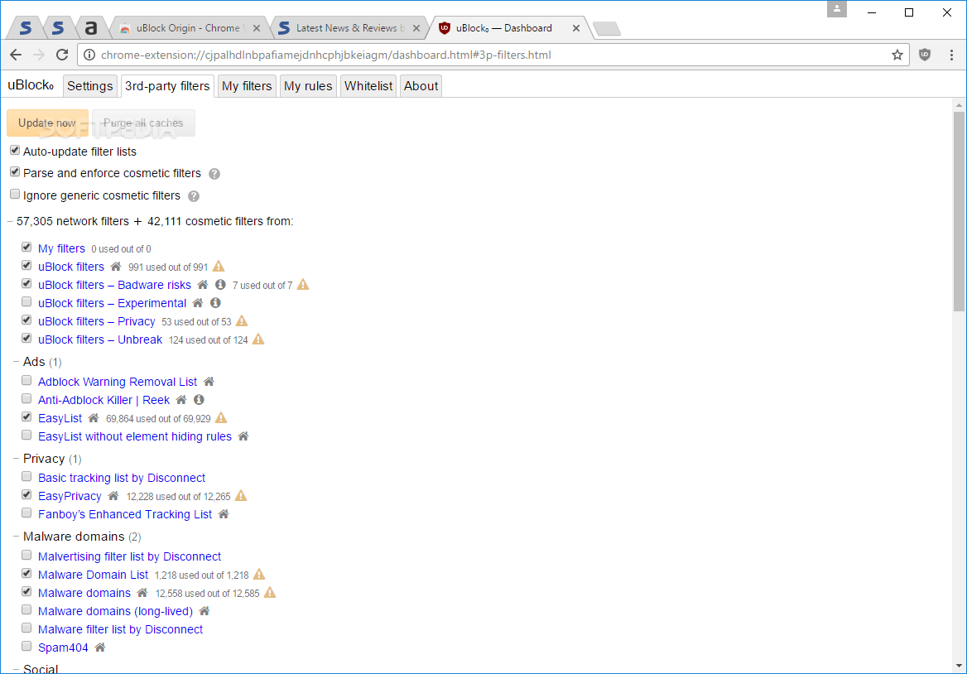Click the bookmark star in the address bar

click(897, 55)
